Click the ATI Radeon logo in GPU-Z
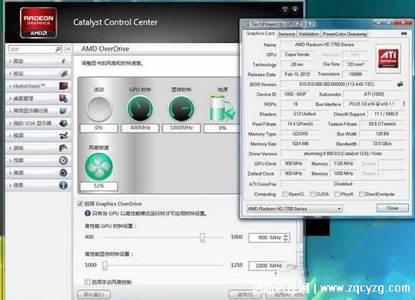Image resolution: width=415 pixels, height=300 pixels. pos(388,58)
